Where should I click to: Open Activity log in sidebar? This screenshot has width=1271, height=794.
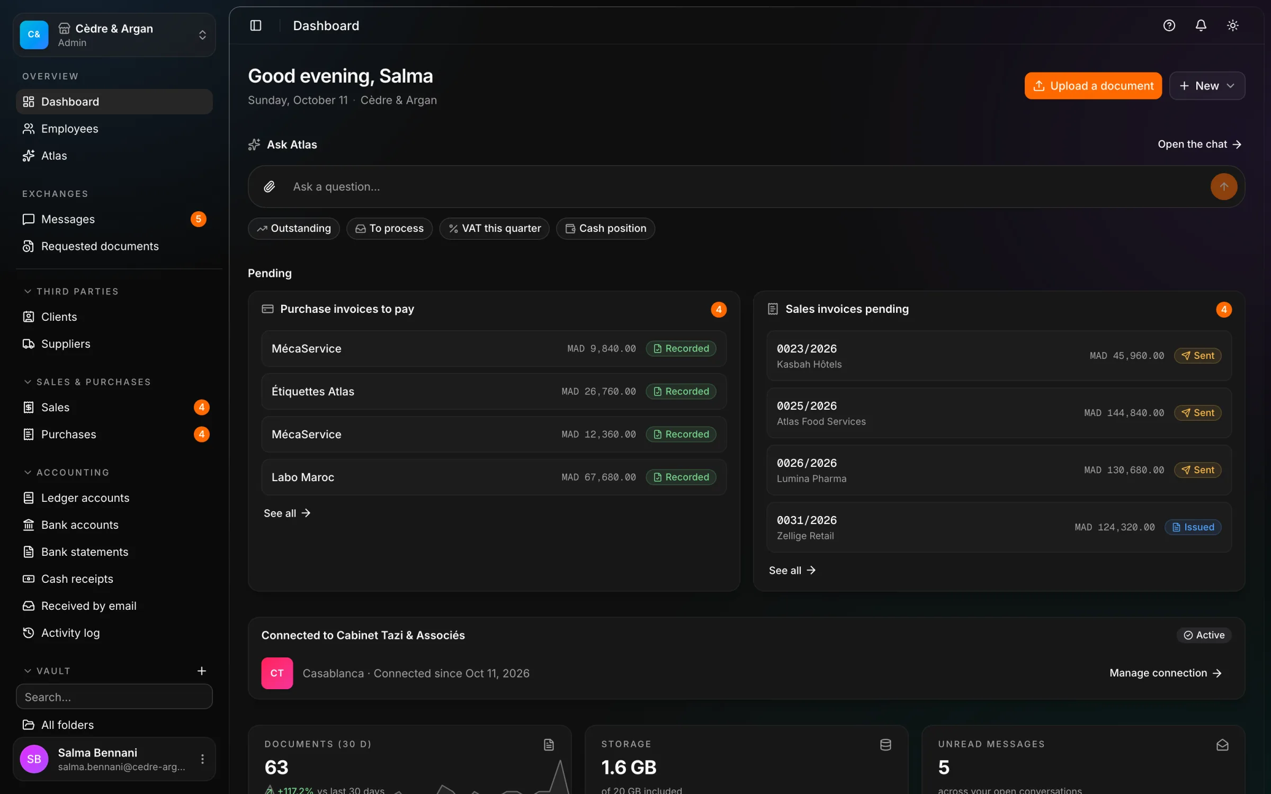pos(114,633)
